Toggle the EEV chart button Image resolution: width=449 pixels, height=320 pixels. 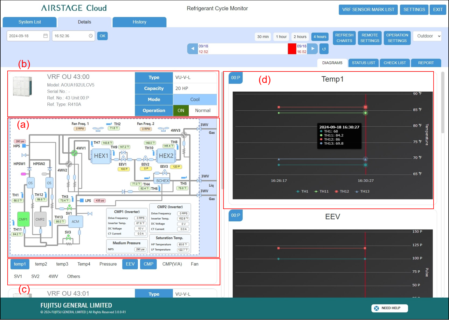click(130, 264)
